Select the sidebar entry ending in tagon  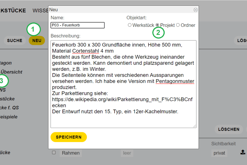coord(6,63)
